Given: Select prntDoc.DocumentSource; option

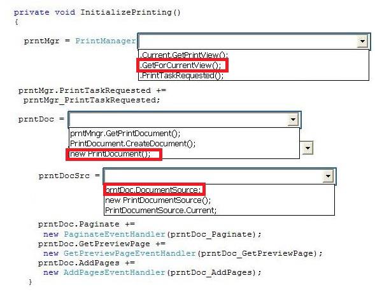Looking at the screenshot, I should [x=153, y=190].
